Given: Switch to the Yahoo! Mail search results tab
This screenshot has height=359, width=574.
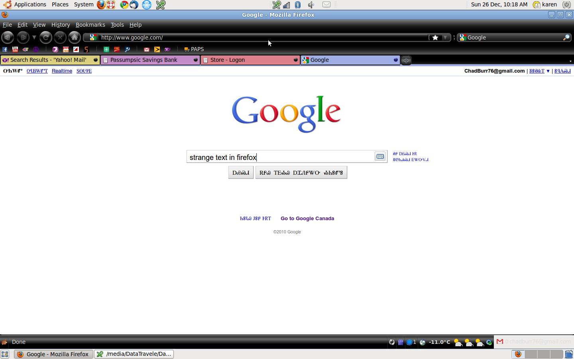Looking at the screenshot, I should click(50, 60).
